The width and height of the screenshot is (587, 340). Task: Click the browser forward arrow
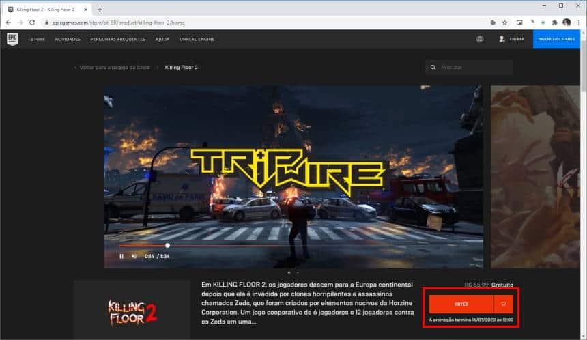(x=20, y=23)
